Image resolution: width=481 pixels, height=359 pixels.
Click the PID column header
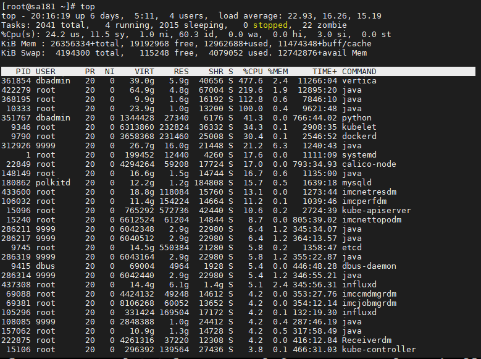23,71
